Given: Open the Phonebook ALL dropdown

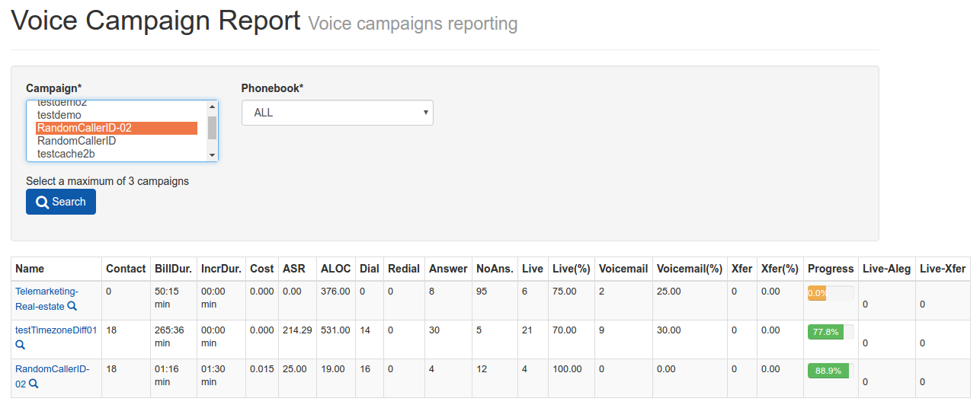Looking at the screenshot, I should point(337,113).
